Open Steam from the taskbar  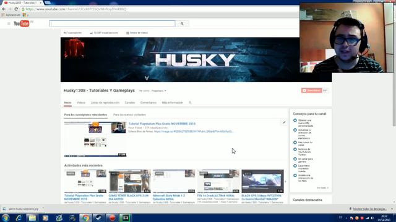point(99,218)
